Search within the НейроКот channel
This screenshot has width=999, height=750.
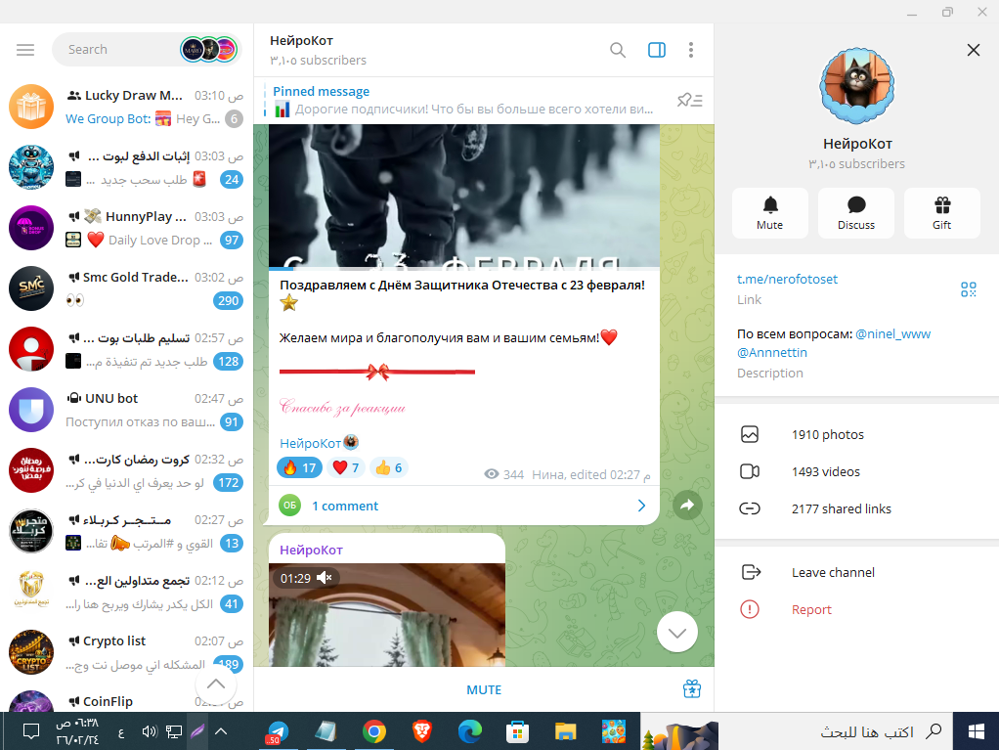[618, 50]
